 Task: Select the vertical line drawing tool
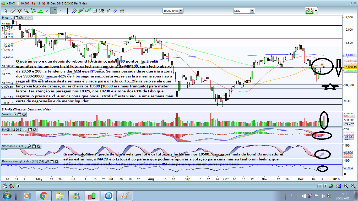tap(67, 11)
